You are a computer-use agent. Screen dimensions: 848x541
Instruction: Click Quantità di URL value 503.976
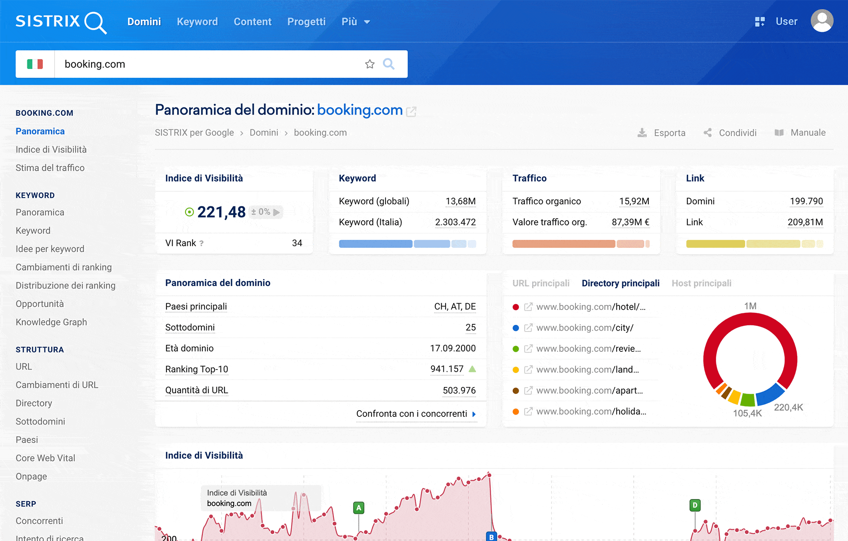point(459,390)
